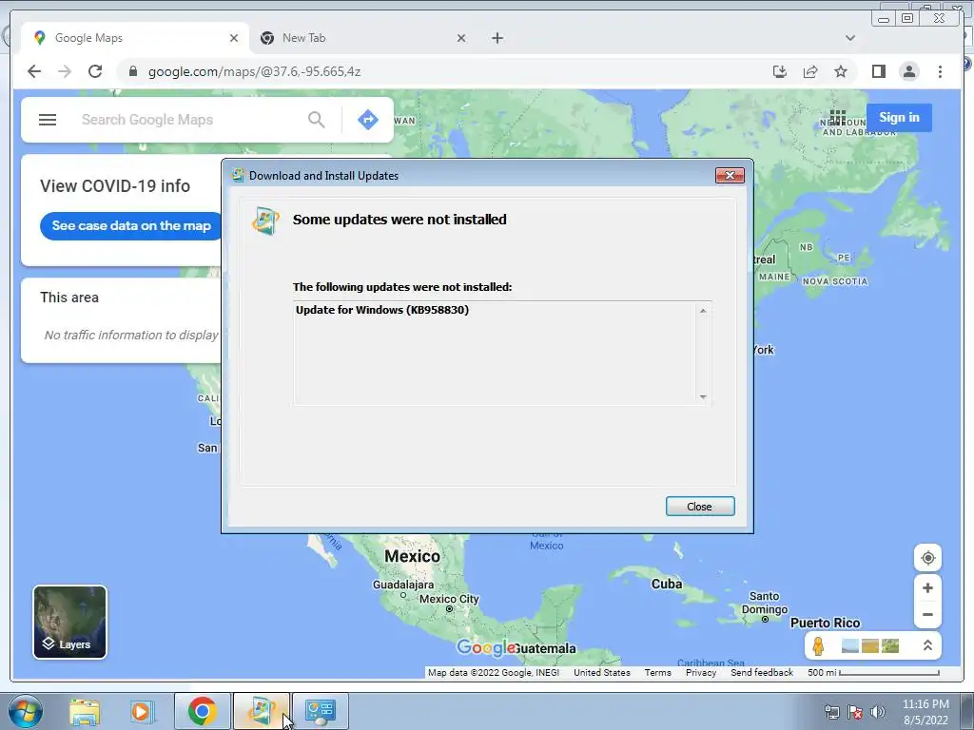
Task: Open Windows Media Player from the taskbar
Action: pos(141,711)
